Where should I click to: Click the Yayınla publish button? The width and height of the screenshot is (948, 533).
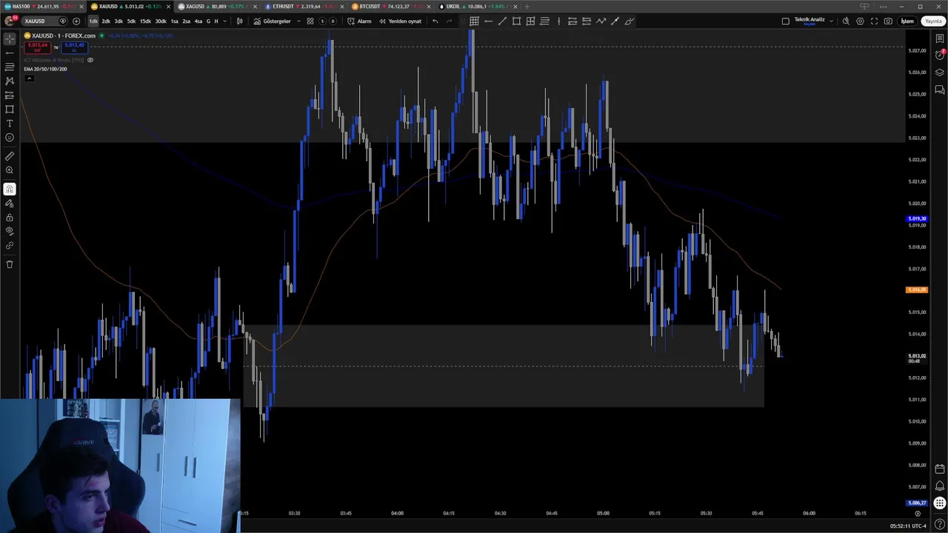point(932,21)
